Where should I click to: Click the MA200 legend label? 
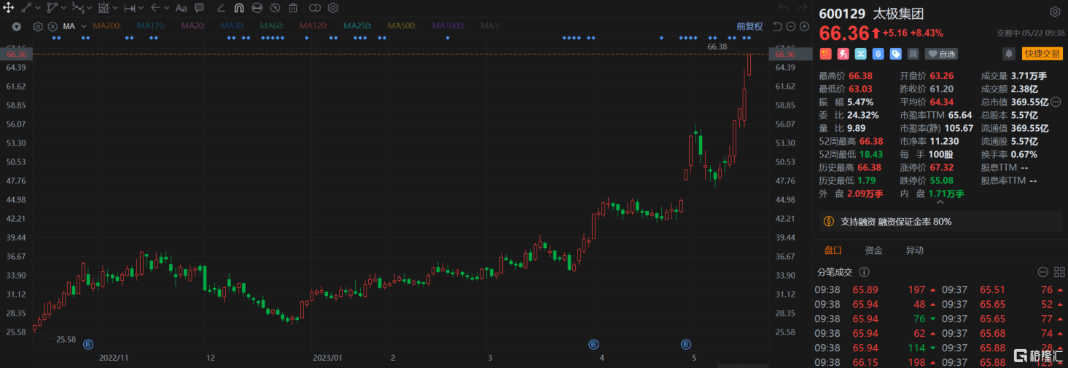click(x=108, y=26)
